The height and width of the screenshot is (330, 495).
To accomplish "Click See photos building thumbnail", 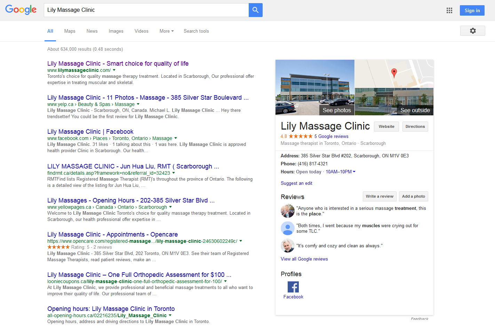I will point(315,87).
